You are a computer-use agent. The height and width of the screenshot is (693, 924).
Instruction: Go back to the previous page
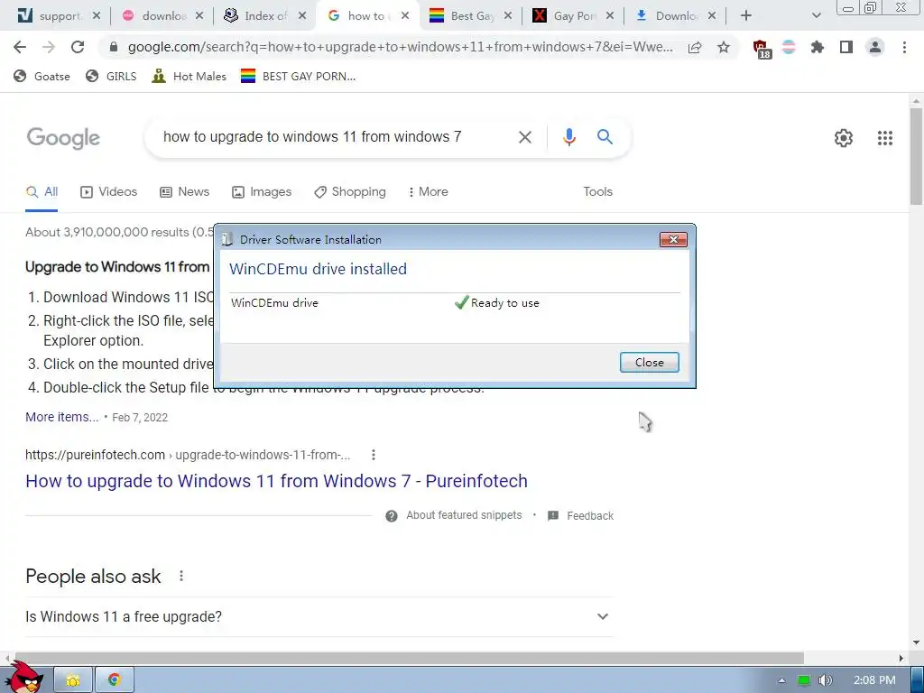[20, 47]
